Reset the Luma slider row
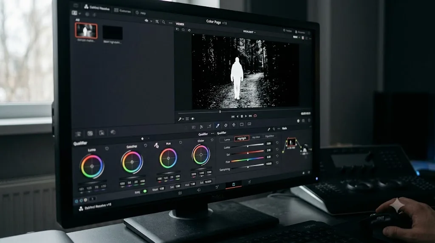 (277, 143)
